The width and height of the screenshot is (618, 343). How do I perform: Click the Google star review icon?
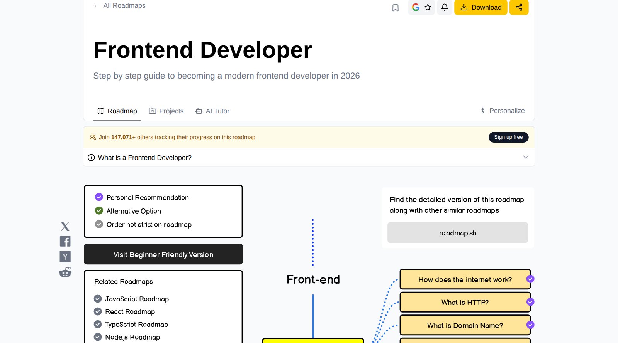421,7
